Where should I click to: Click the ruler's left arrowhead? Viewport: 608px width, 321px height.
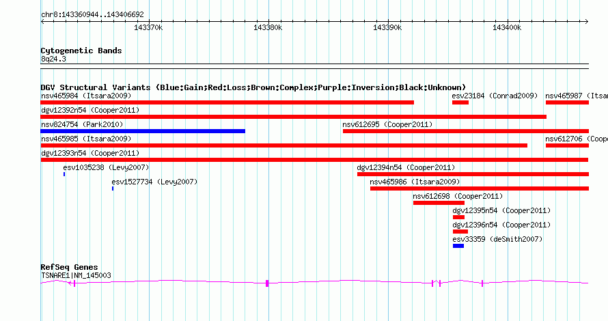[42, 22]
